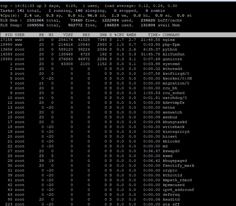Viewport: 236px width, 206px height.
Task: Click the migration/0 command text
Action: coord(176,83)
